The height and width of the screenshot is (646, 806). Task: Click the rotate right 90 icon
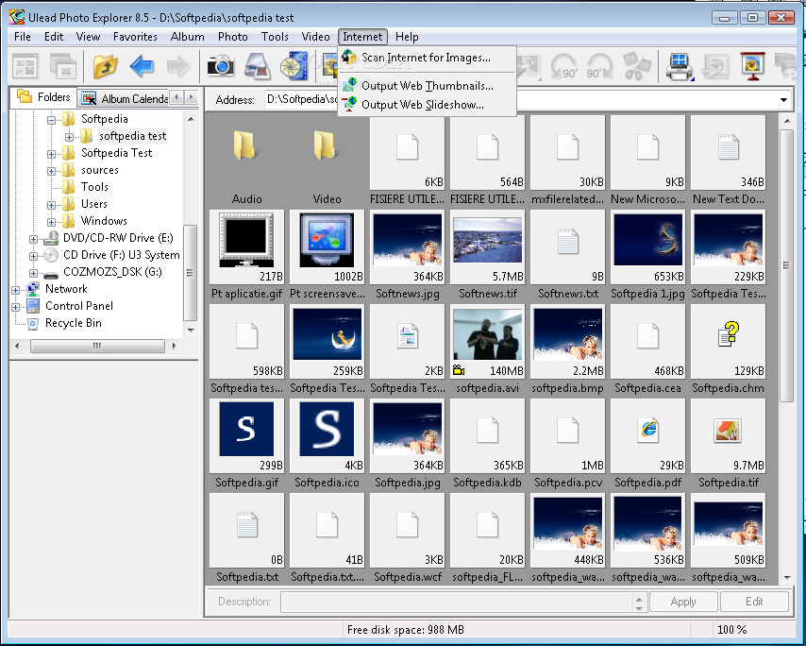[600, 66]
